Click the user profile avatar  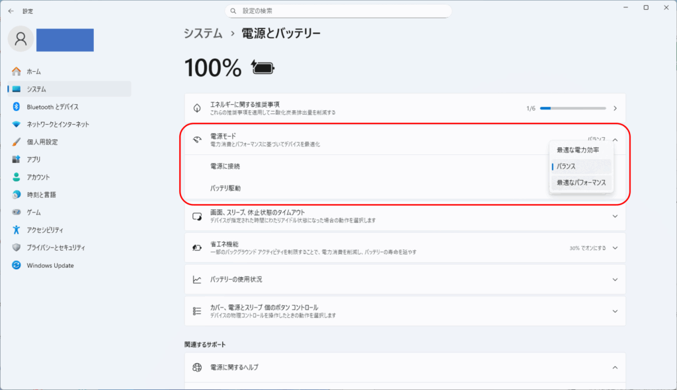click(x=20, y=40)
